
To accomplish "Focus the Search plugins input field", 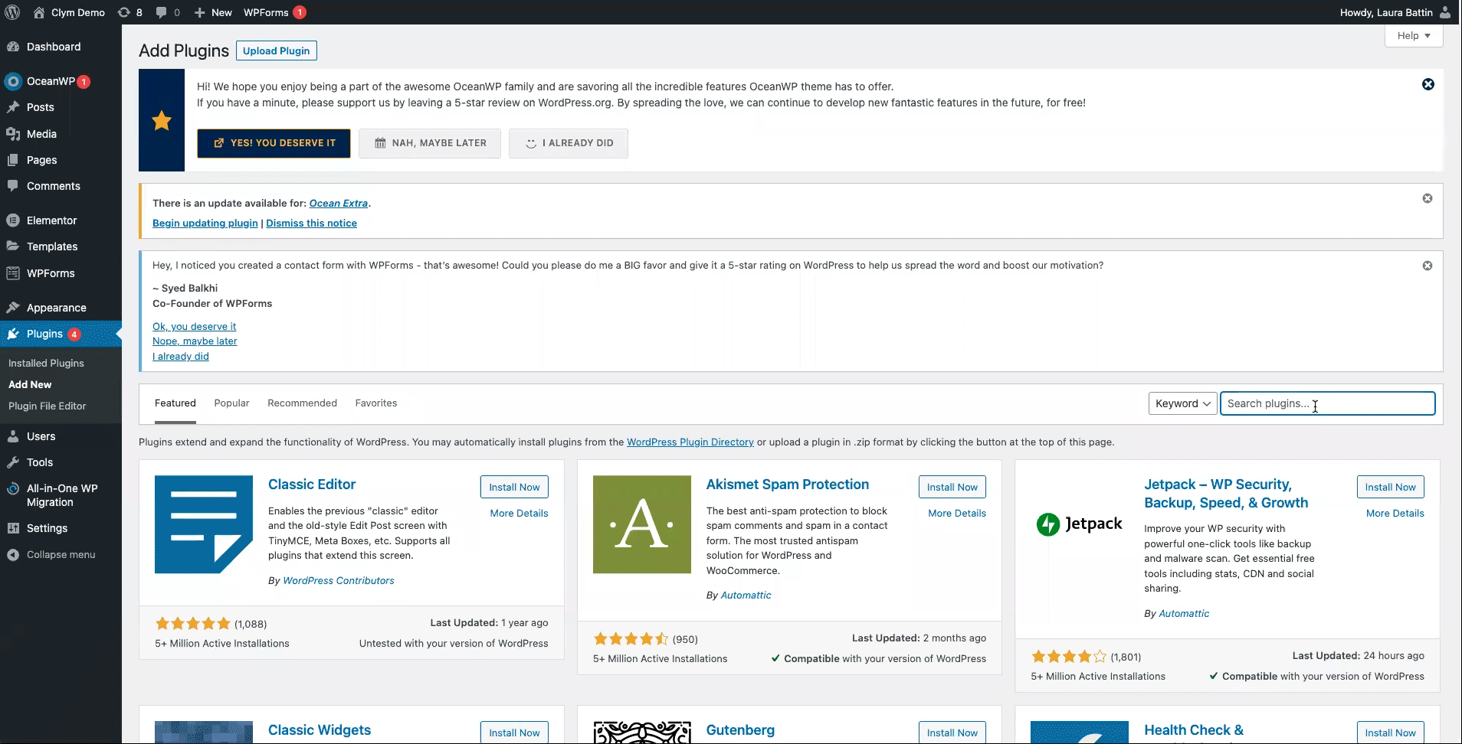I will tap(1327, 403).
